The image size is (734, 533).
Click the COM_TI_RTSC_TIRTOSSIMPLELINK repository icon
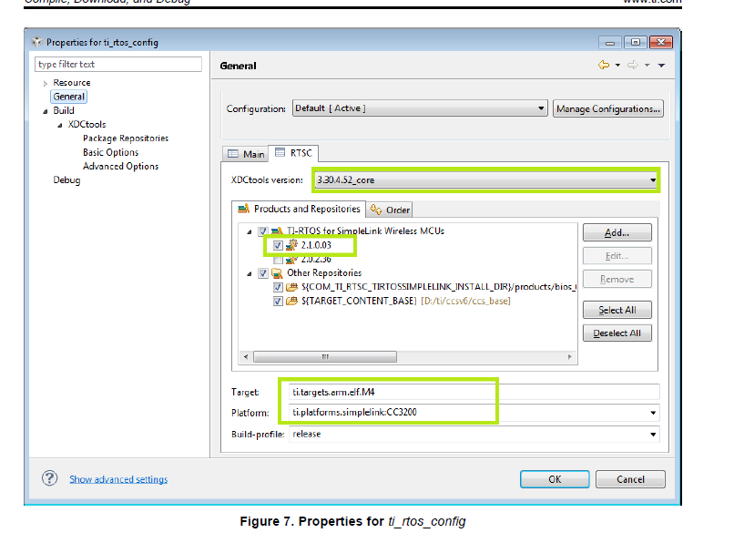pos(291,287)
